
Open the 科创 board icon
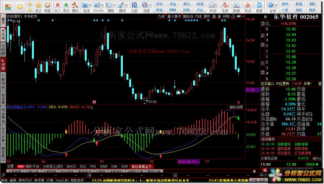pos(213,5)
